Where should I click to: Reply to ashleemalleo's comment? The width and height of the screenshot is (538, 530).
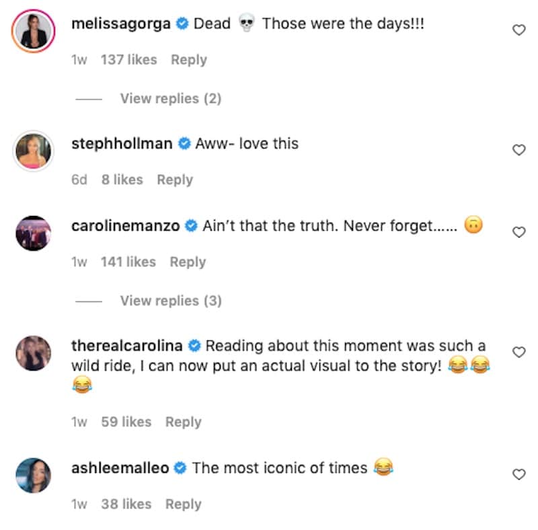184,504
